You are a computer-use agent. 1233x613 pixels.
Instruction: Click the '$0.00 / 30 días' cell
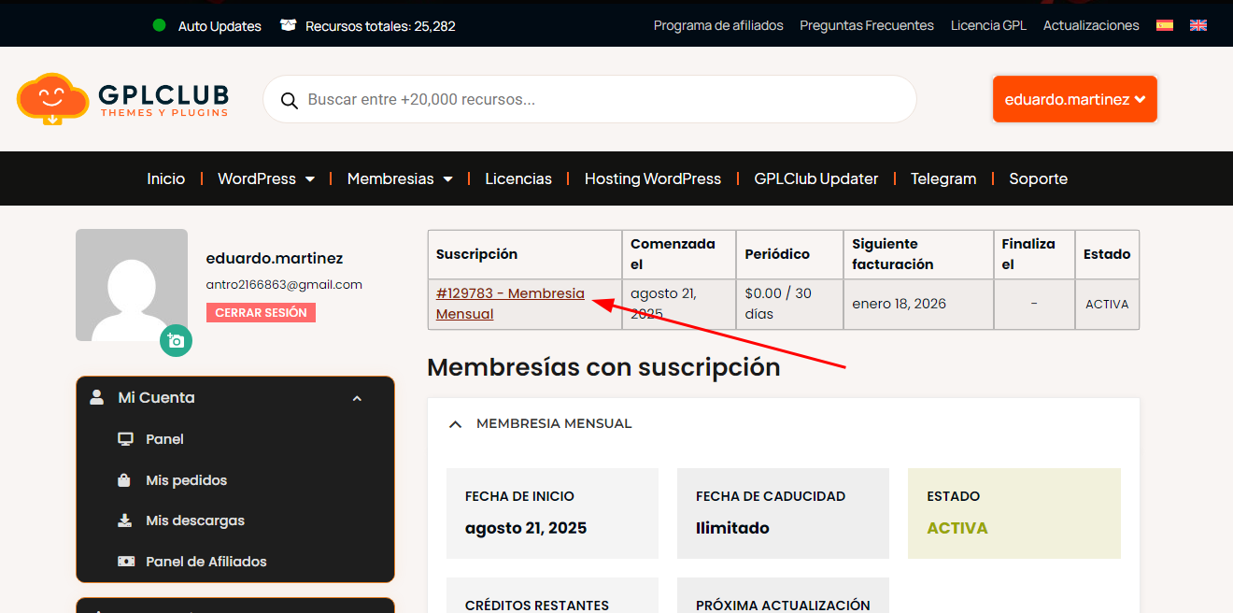coord(789,304)
